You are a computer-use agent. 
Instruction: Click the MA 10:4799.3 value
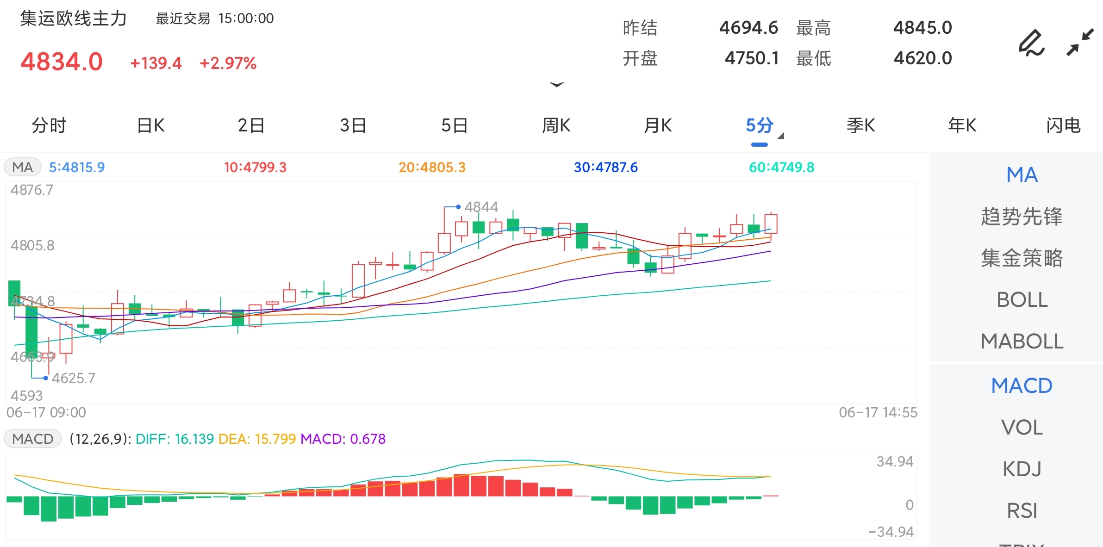tap(255, 167)
